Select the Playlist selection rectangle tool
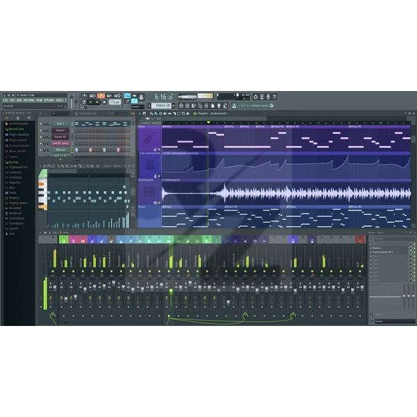Screen dimensions: 417x417 [x=179, y=113]
